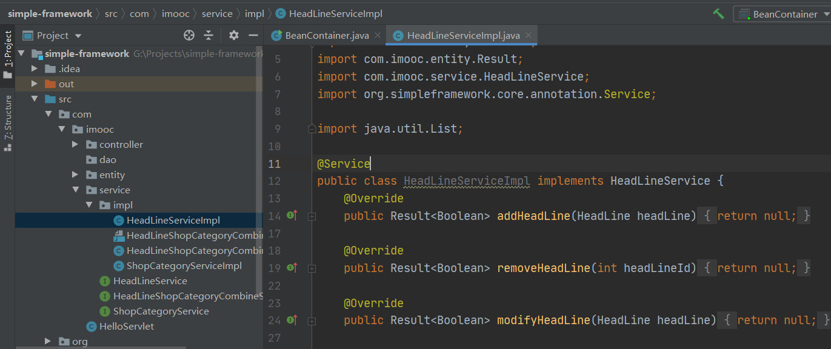Expand the .idea folder
Viewport: 831px width, 349px height.
pyautogui.click(x=35, y=68)
